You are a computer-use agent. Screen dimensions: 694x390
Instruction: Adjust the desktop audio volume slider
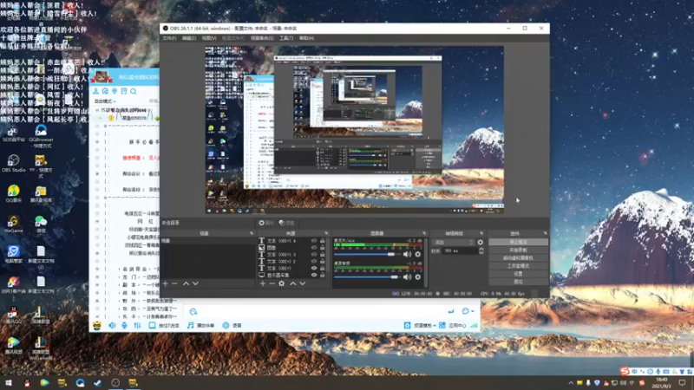pos(367,277)
